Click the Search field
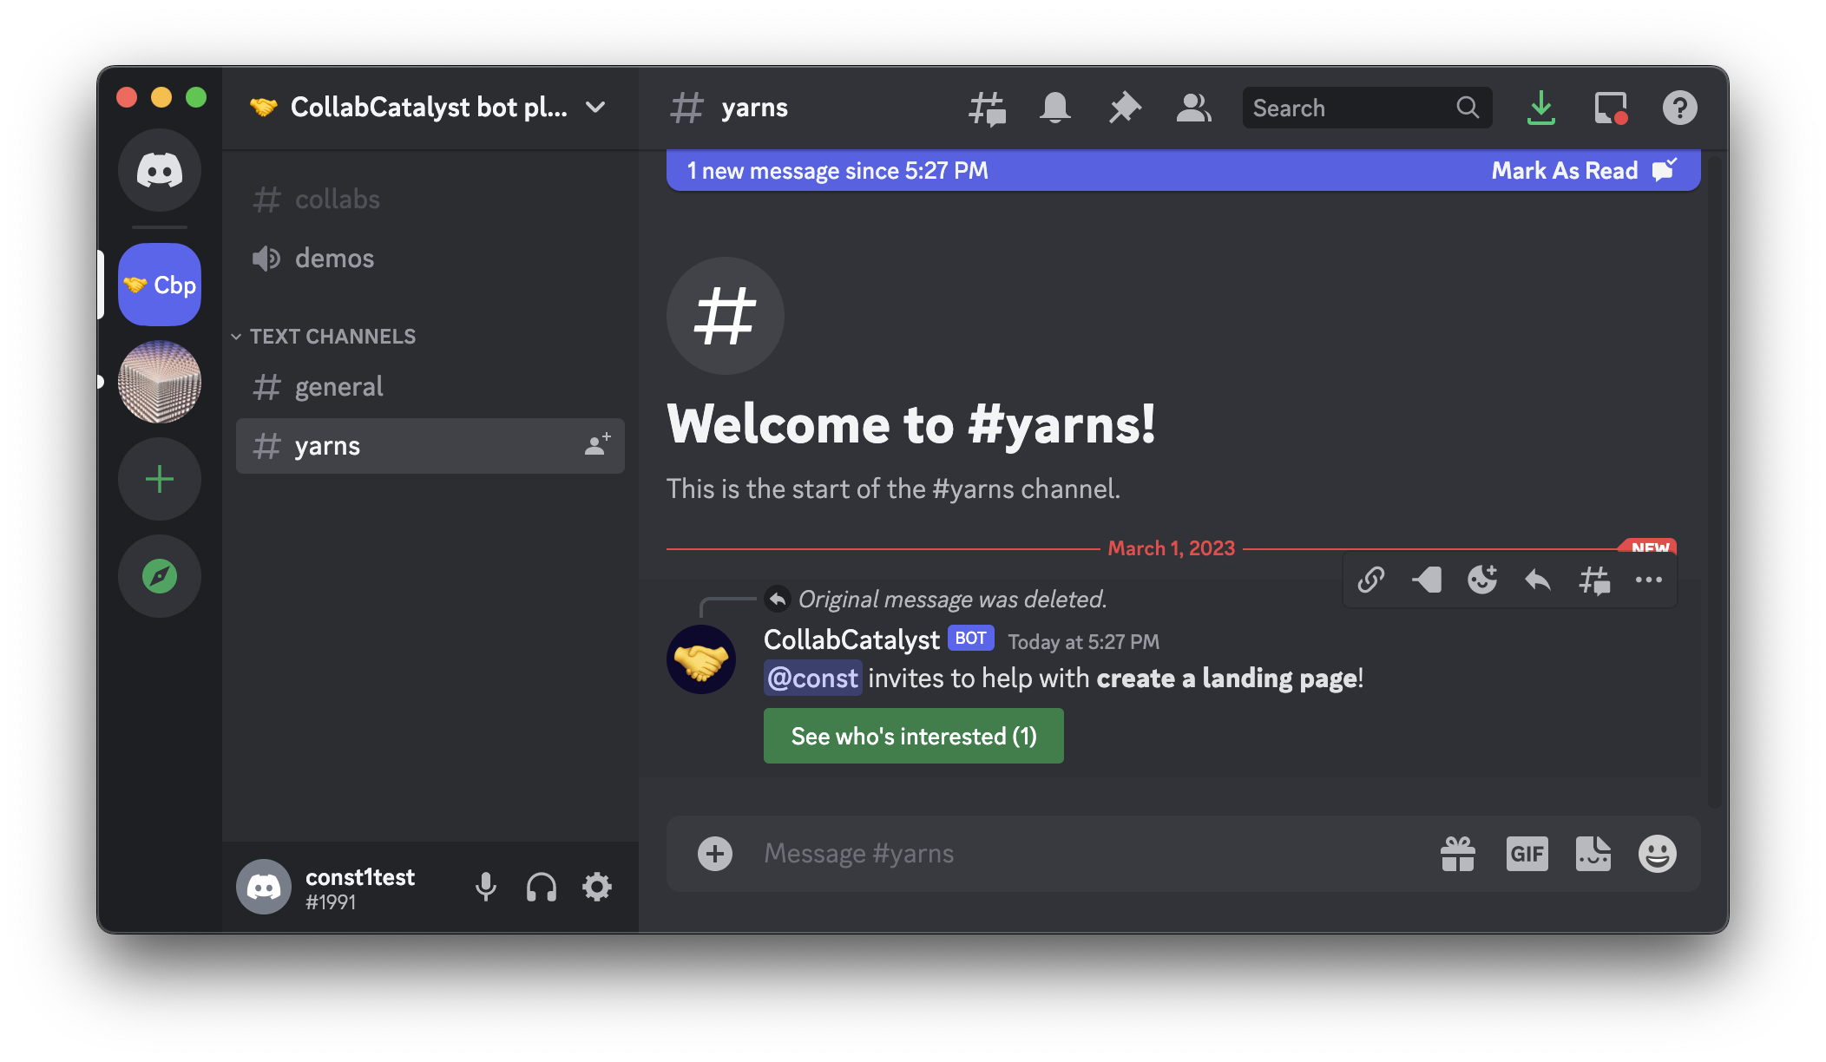1826x1062 pixels. point(1367,108)
